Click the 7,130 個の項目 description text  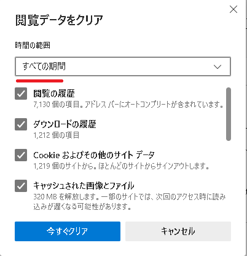[x=57, y=105]
